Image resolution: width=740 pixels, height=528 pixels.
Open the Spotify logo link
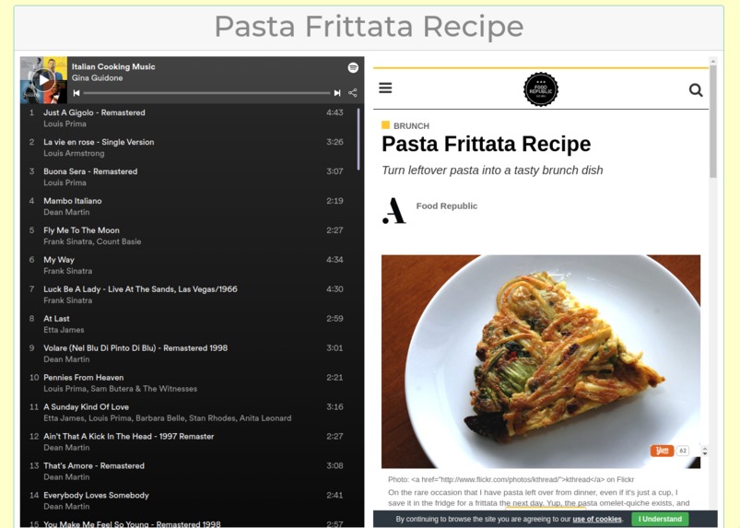(353, 67)
